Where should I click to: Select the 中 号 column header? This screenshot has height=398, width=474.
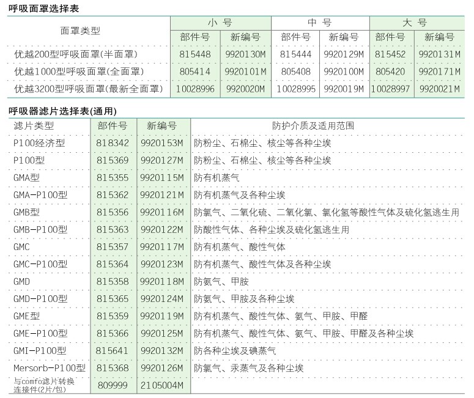click(x=320, y=23)
